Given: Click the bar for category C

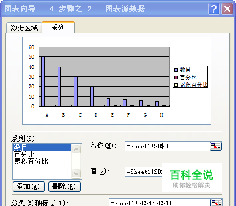Looking at the screenshot, I should pyautogui.click(x=76, y=91).
